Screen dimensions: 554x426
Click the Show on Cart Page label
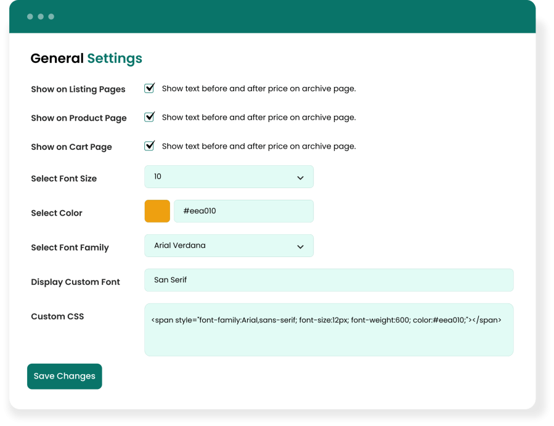[x=71, y=147]
